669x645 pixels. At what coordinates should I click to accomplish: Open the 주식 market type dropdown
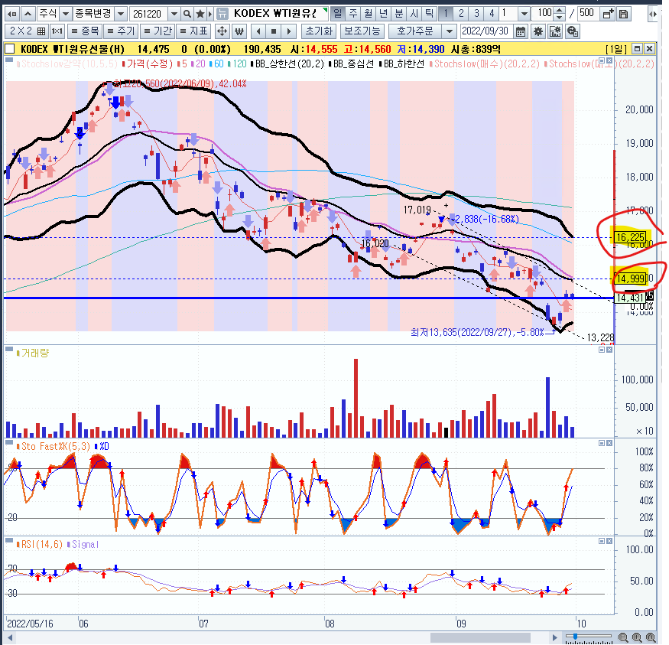[65, 14]
